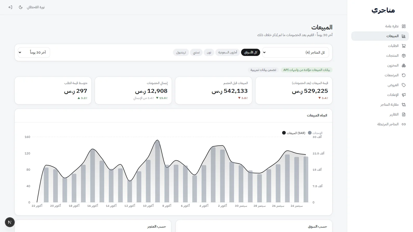Filter by أمازون السعودية marketplace
The width and height of the screenshot is (413, 232).
pyautogui.click(x=228, y=52)
